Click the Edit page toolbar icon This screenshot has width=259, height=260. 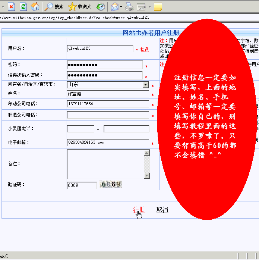pos(141,6)
